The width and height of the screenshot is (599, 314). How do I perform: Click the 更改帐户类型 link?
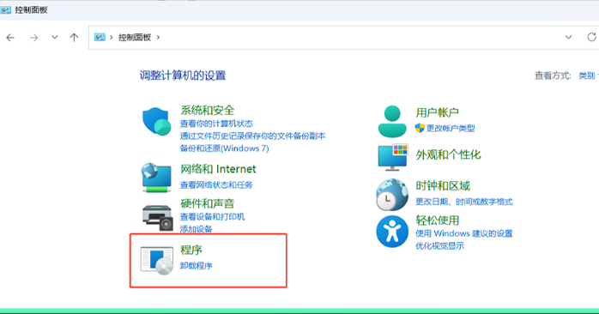451,129
